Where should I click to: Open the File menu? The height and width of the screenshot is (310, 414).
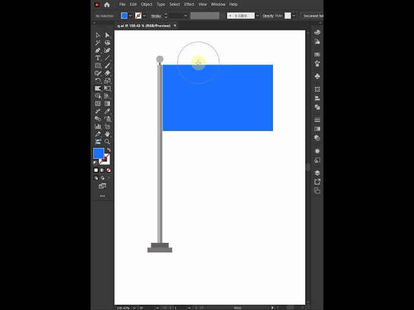click(122, 5)
